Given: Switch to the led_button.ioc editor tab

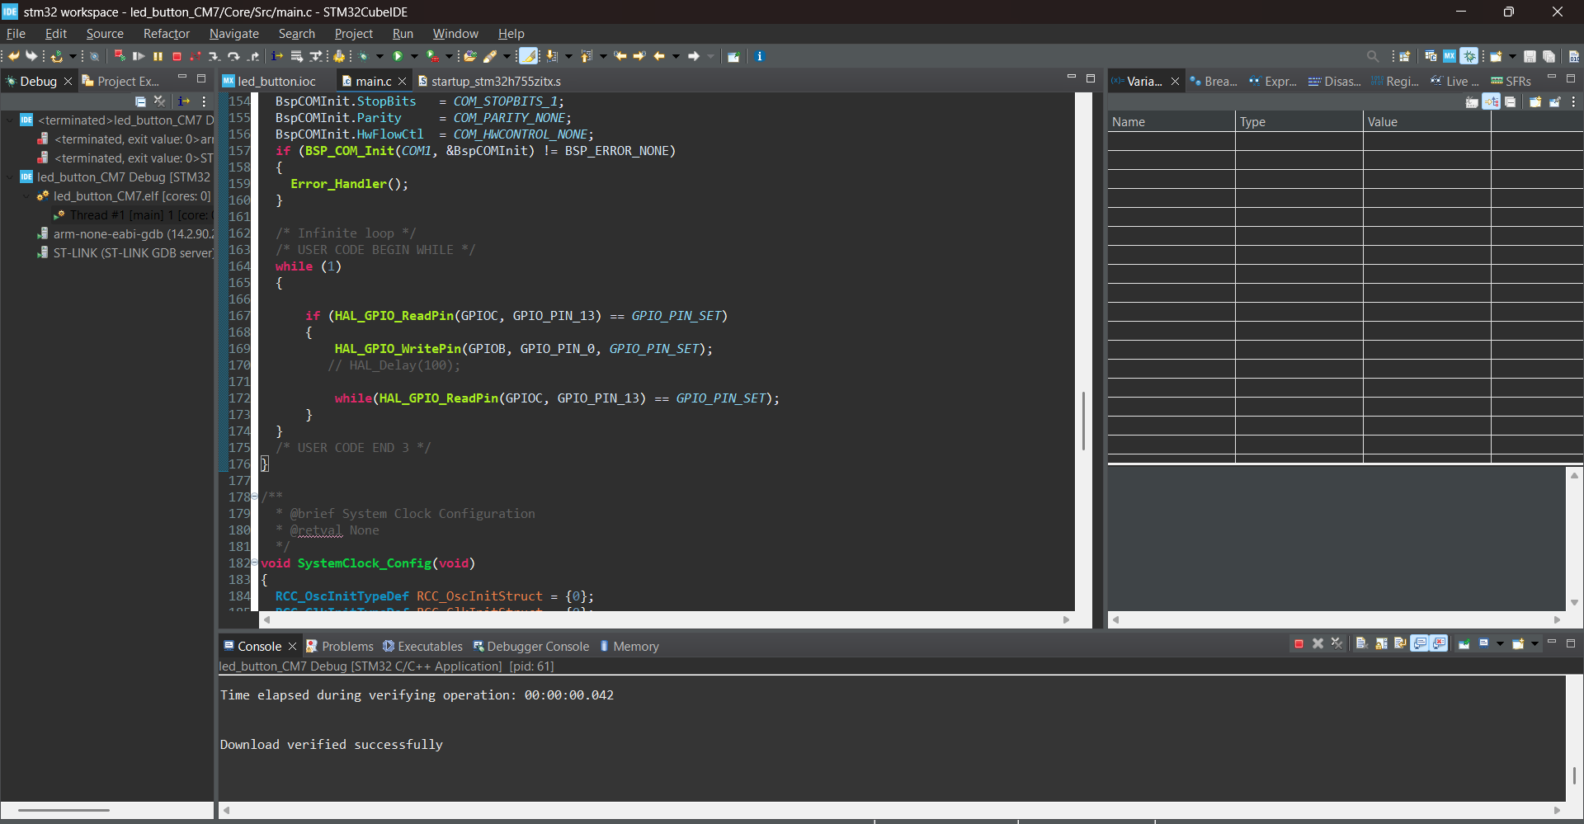Looking at the screenshot, I should tap(276, 81).
